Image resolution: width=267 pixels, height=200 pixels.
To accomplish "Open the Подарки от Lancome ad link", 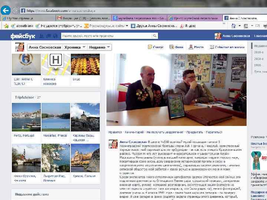I will pos(259,194).
